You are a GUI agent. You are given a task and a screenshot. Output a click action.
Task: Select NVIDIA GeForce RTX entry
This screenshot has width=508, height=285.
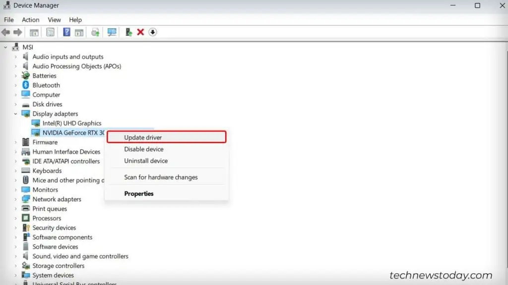[x=73, y=133]
